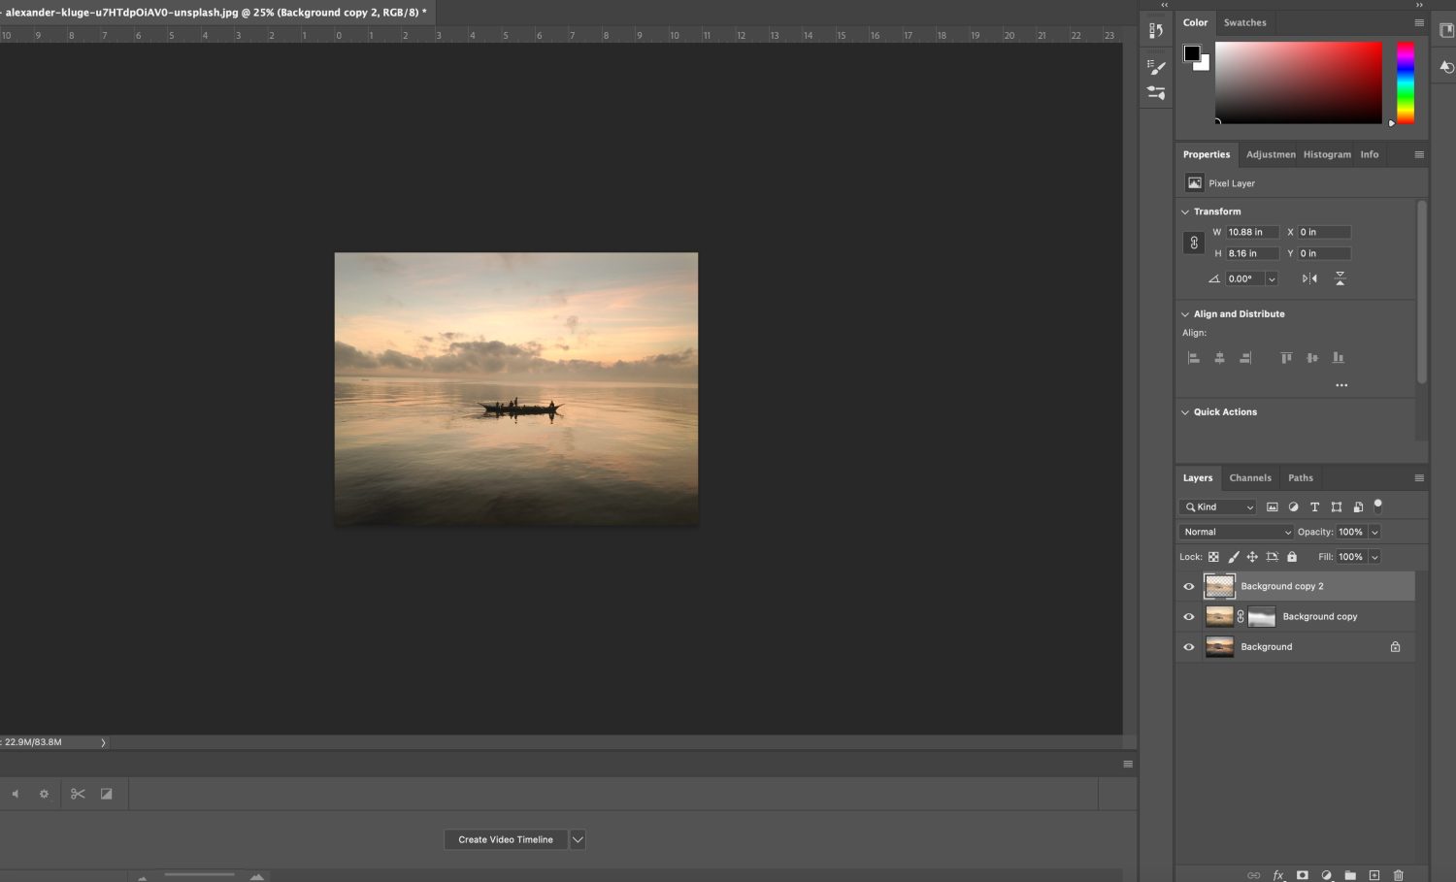This screenshot has height=882, width=1456.
Task: Delete layer with trash icon
Action: click(1399, 875)
